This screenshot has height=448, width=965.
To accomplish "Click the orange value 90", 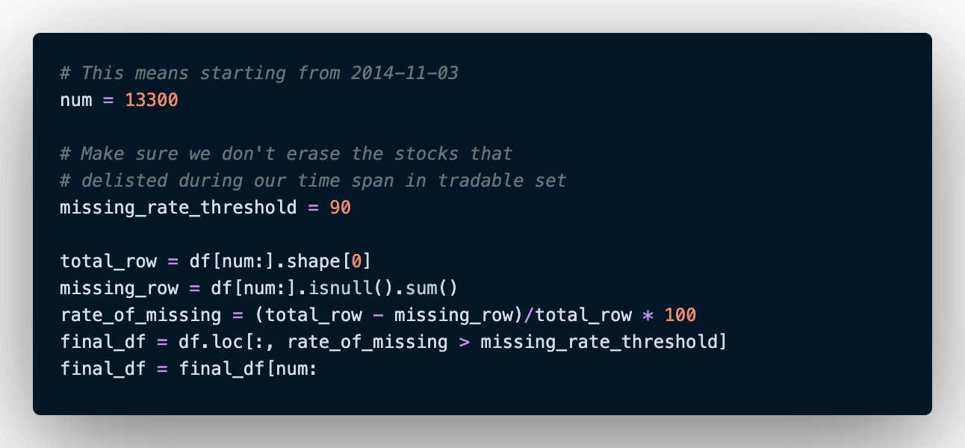I will pos(340,208).
